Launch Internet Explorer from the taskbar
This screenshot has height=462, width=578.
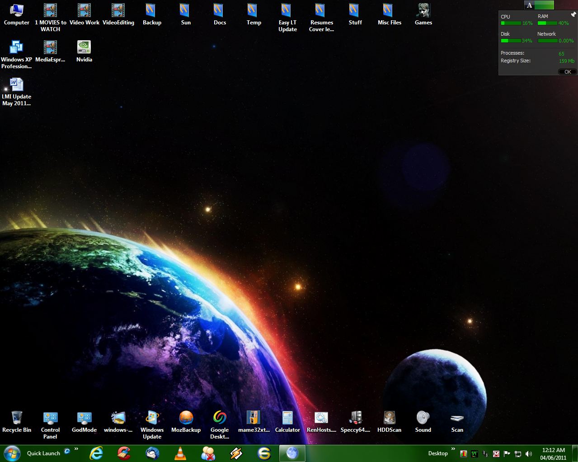[x=96, y=453]
